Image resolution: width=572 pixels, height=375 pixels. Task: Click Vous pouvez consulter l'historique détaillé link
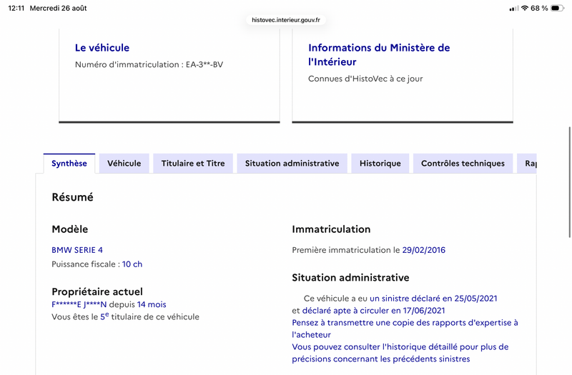click(x=400, y=353)
